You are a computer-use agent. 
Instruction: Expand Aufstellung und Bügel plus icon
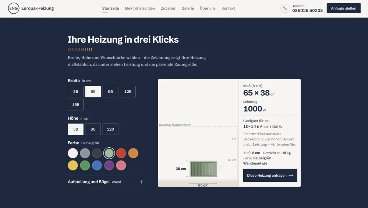click(142, 182)
